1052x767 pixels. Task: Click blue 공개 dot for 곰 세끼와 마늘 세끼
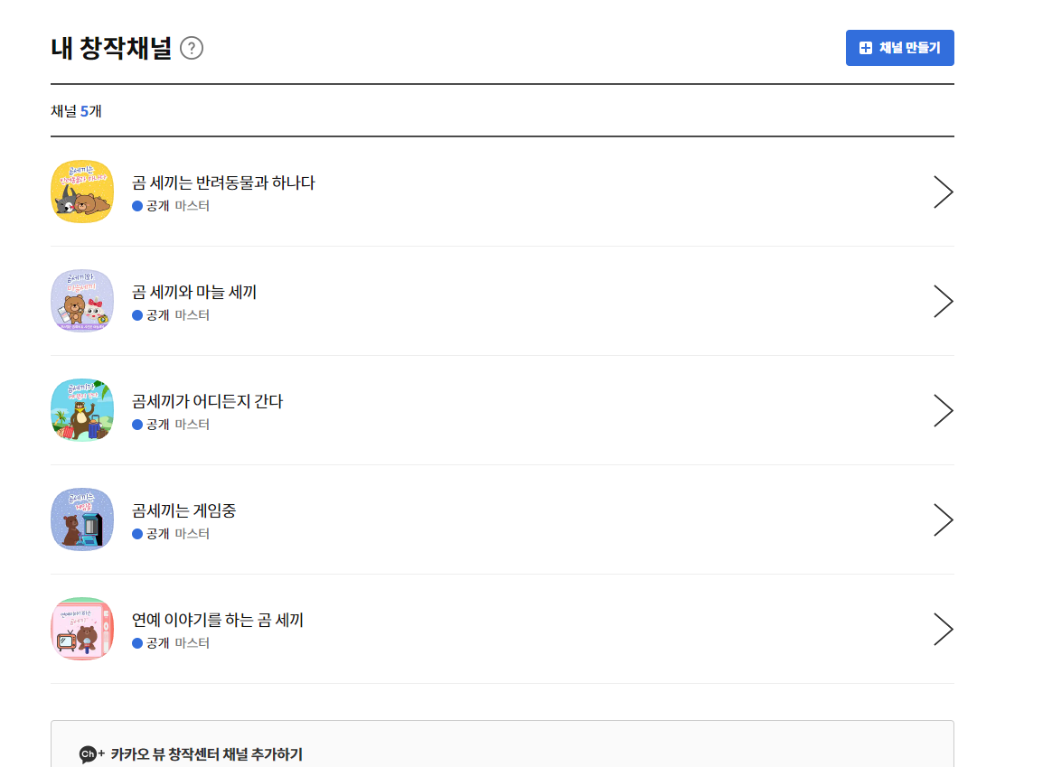pos(136,315)
